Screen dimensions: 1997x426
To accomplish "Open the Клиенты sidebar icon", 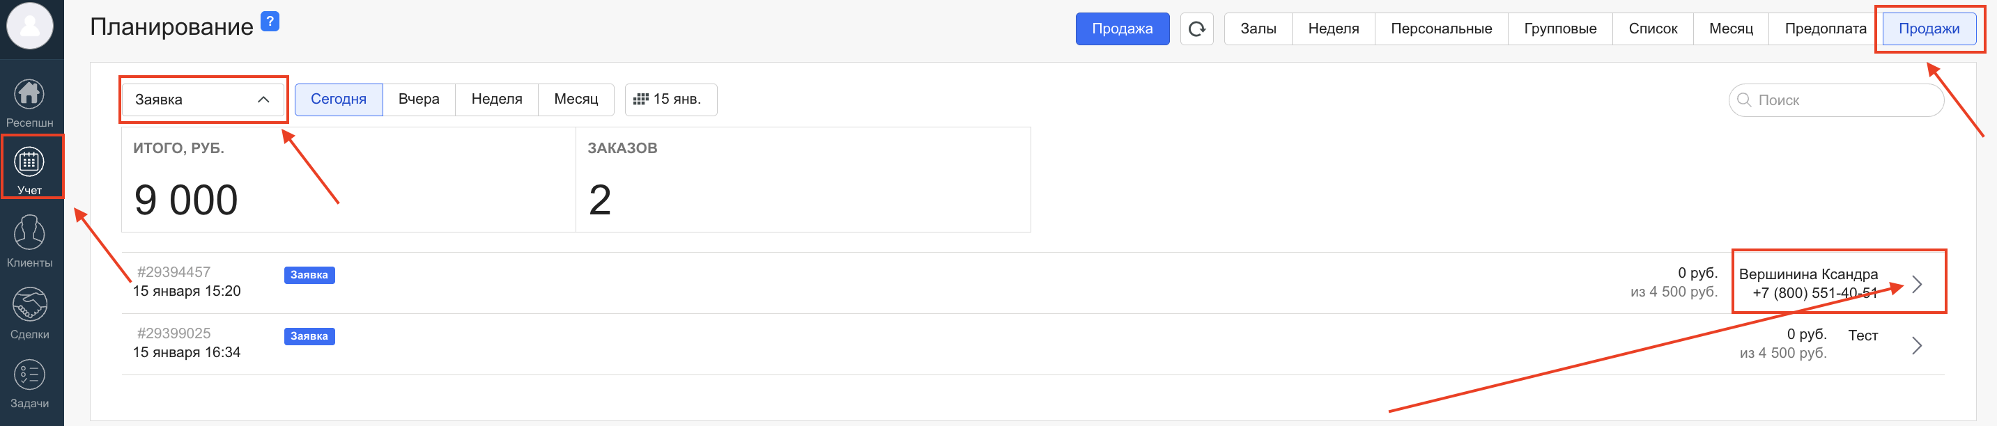I will (29, 232).
